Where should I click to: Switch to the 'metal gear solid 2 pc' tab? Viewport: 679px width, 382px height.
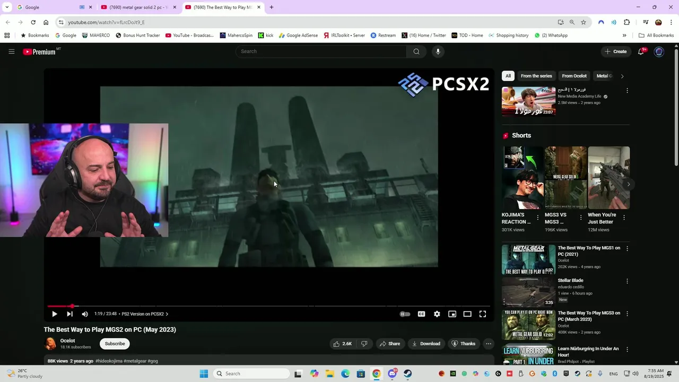139,7
